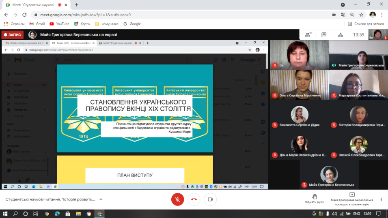Unmute the microphone with the red button
Viewport: 388px width, 218px height.
tap(177, 199)
